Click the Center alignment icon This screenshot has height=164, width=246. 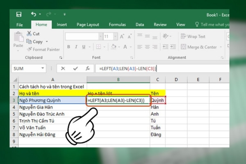pos(147,47)
